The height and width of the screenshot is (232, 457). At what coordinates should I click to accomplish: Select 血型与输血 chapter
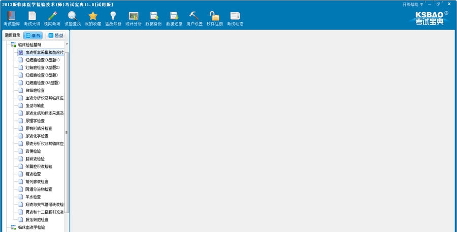32,105
